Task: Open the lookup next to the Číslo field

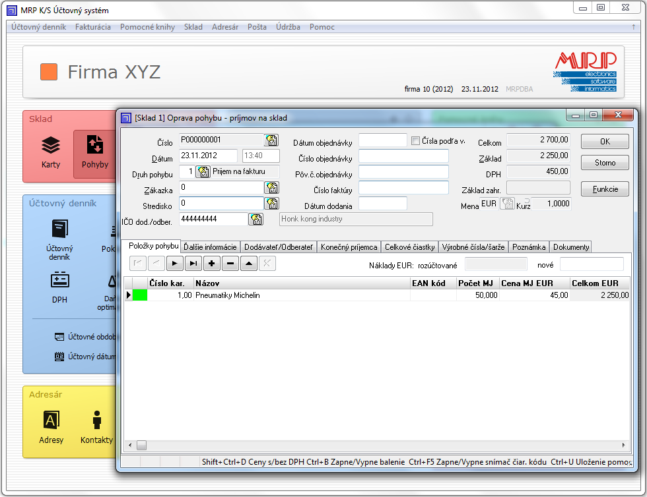Action: pyautogui.click(x=271, y=140)
